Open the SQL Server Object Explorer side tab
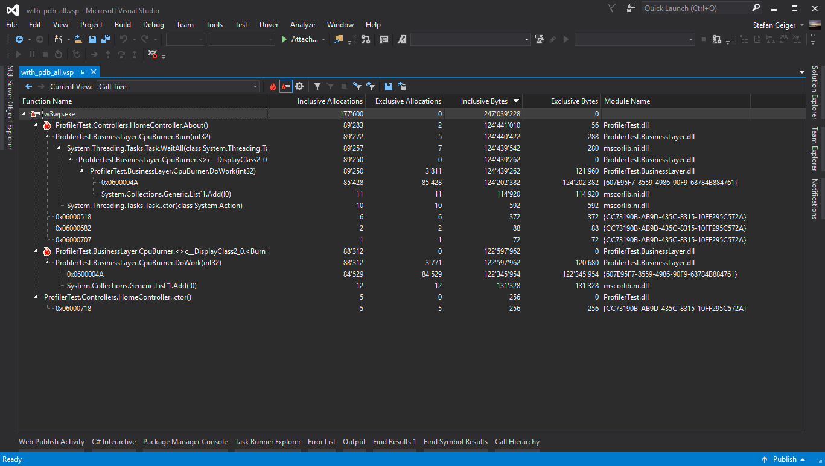The image size is (825, 466). [10, 107]
